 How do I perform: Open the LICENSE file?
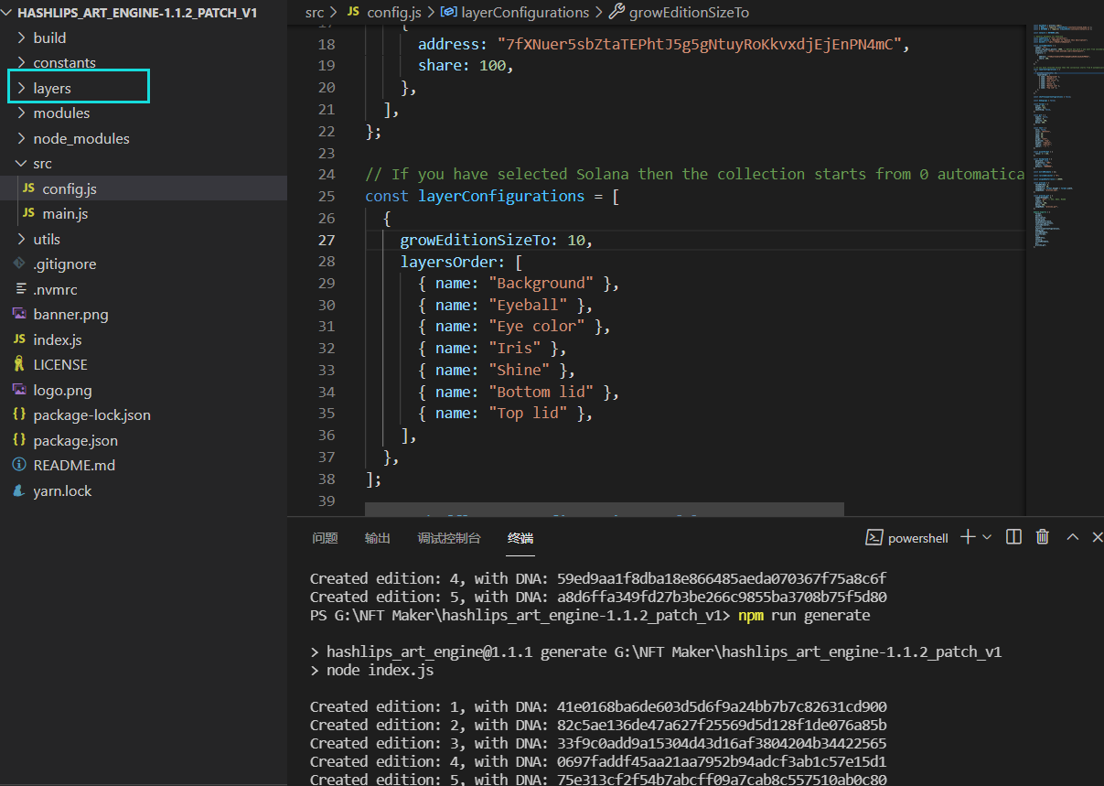click(60, 365)
